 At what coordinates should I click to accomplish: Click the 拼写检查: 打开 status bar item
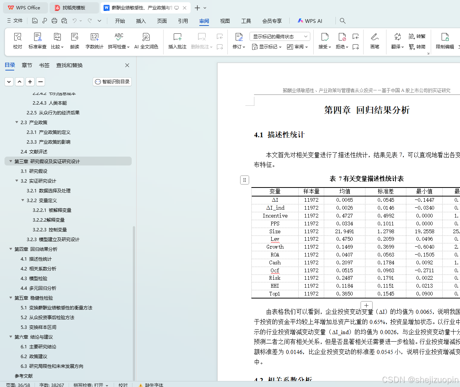point(91,385)
